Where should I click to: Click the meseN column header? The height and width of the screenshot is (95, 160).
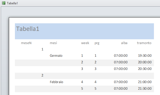tap(26, 43)
